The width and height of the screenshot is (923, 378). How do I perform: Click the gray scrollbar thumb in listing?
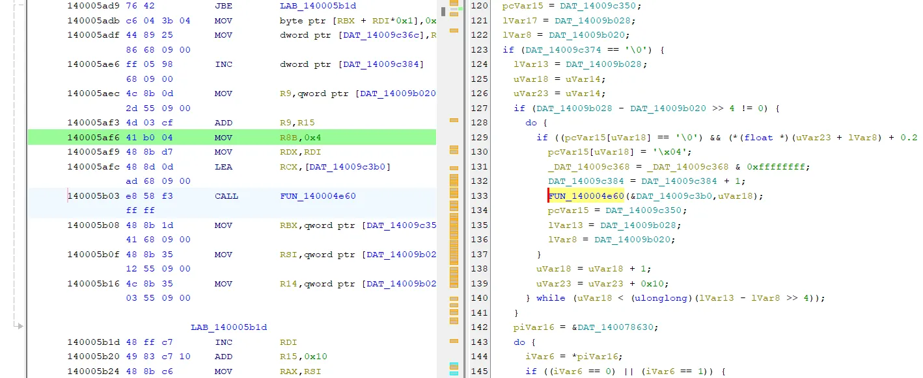[x=443, y=12]
